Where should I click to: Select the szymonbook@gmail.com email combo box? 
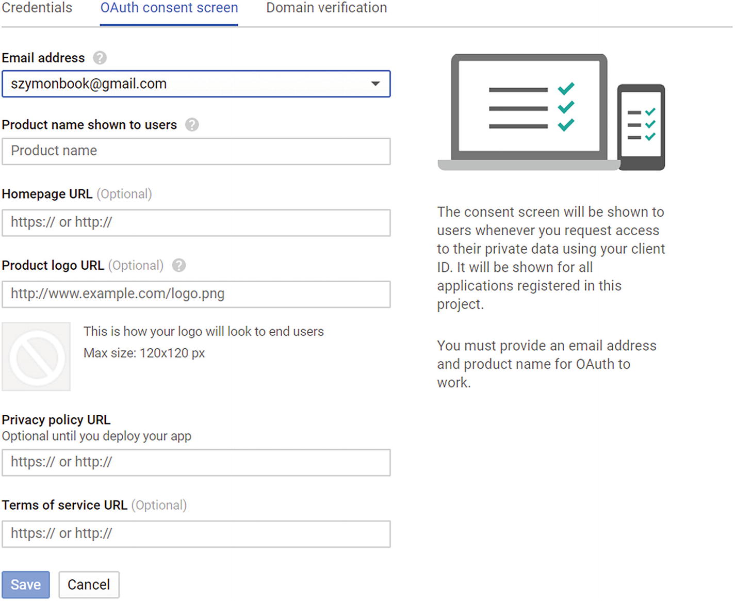coord(186,84)
